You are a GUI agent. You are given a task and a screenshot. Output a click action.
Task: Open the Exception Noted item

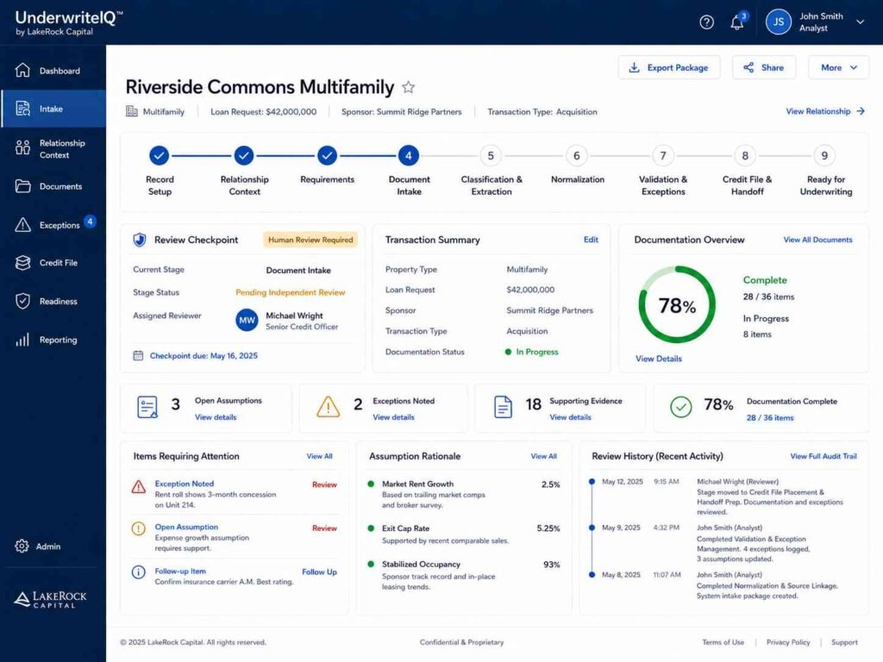[x=185, y=484]
